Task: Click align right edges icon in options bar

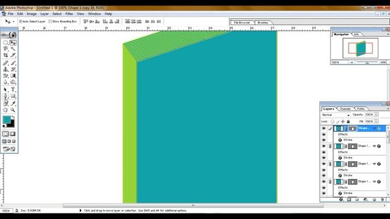Action: point(117,22)
